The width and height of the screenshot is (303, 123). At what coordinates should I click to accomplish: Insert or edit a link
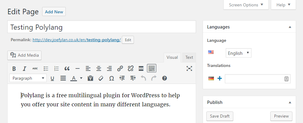click(120, 68)
